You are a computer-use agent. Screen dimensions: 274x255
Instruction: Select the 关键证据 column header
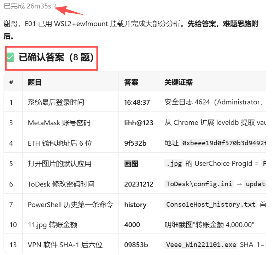[179, 82]
